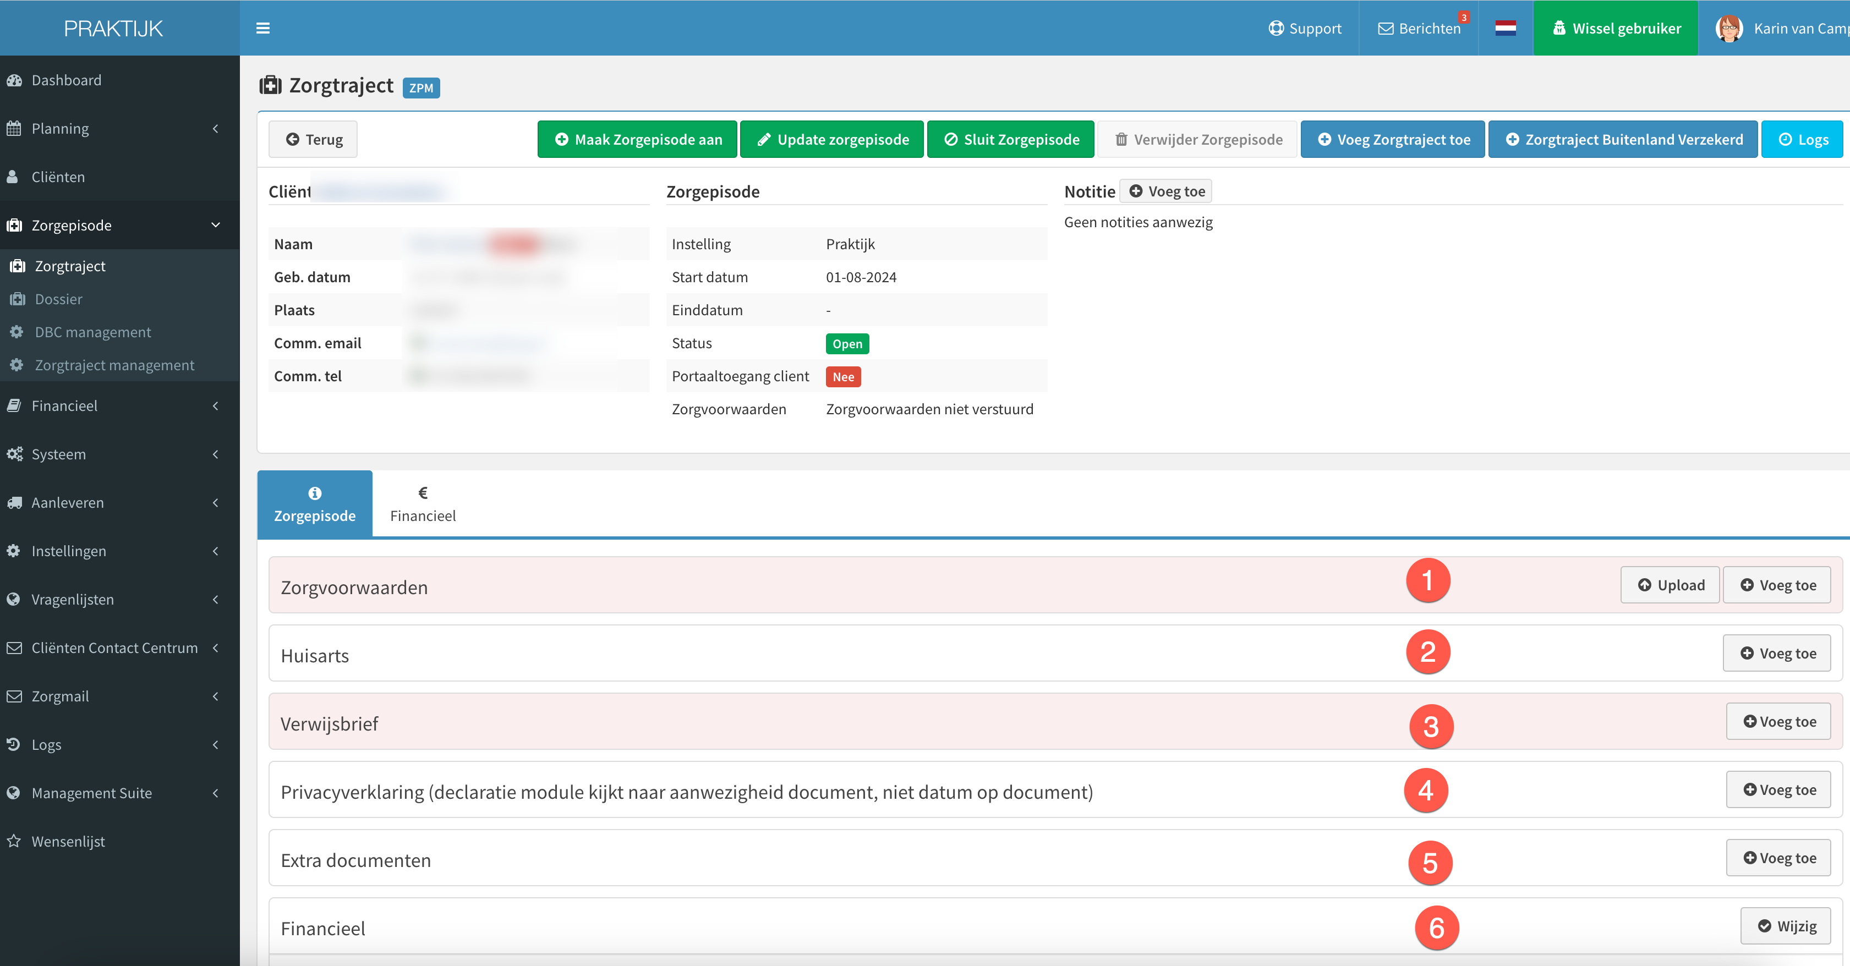The image size is (1850, 966).
Task: Click Voeg toe in Extra documenten row
Action: coord(1778,858)
